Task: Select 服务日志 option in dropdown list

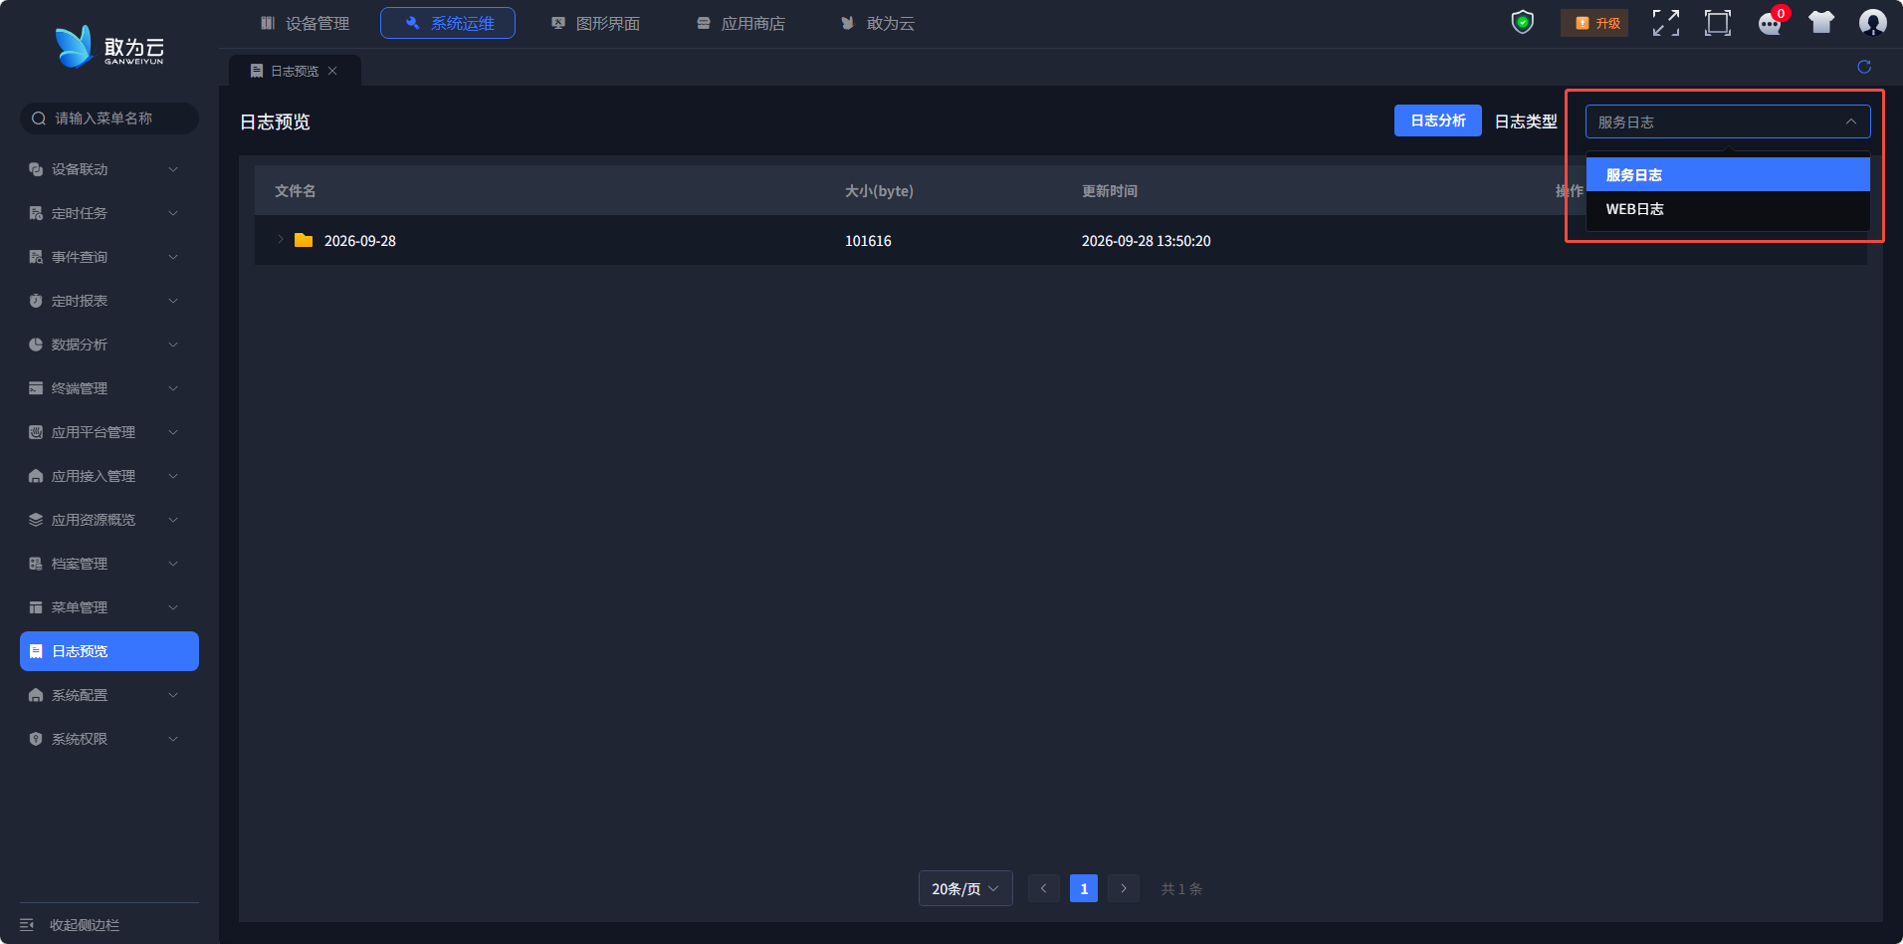Action: 1728,174
